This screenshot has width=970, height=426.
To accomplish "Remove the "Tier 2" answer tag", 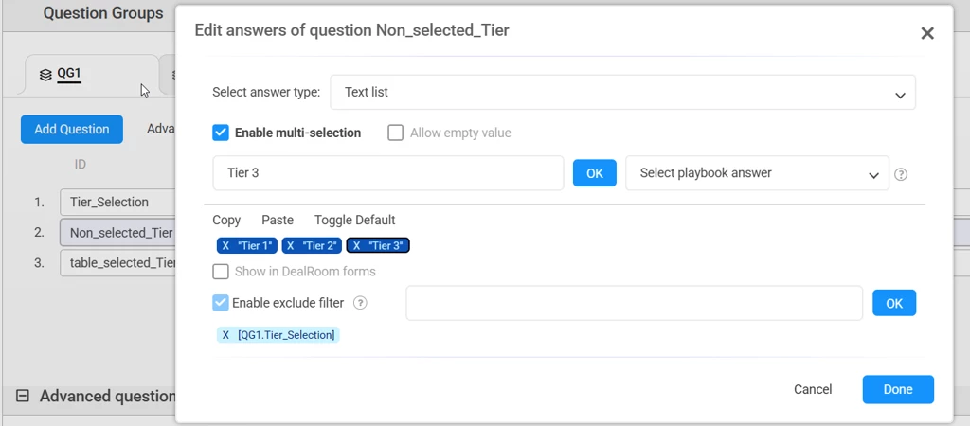I will click(291, 246).
